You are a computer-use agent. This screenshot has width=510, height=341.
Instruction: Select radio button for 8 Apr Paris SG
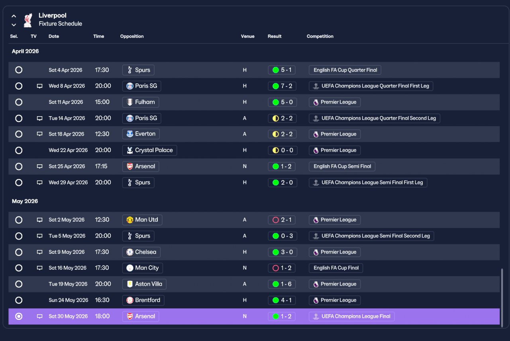pyautogui.click(x=19, y=86)
